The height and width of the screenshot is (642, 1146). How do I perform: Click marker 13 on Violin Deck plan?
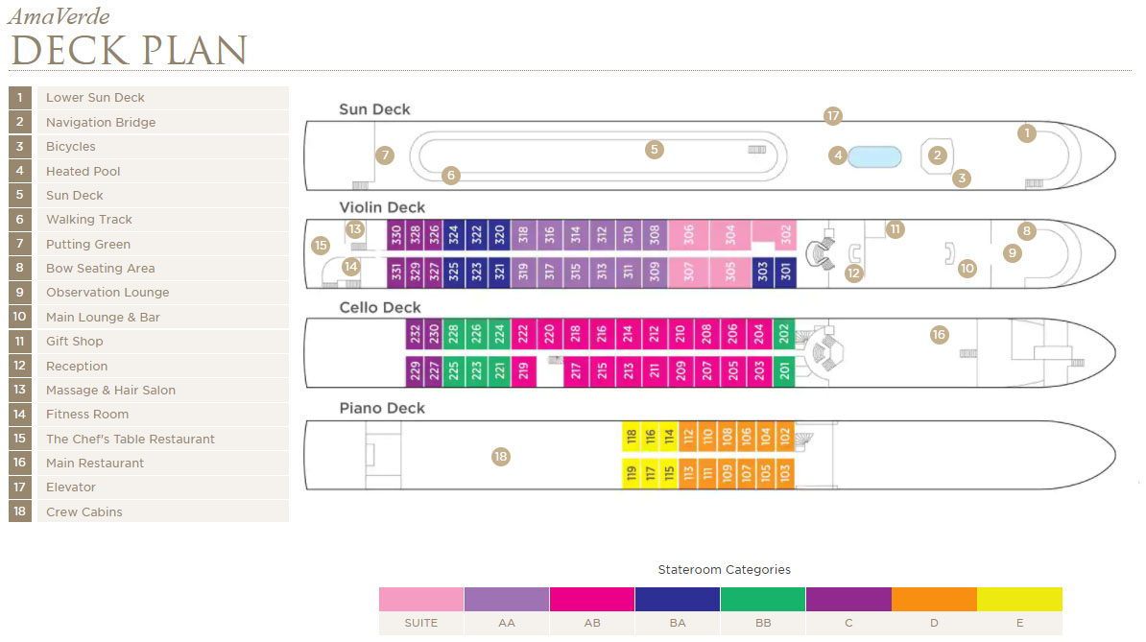click(355, 229)
